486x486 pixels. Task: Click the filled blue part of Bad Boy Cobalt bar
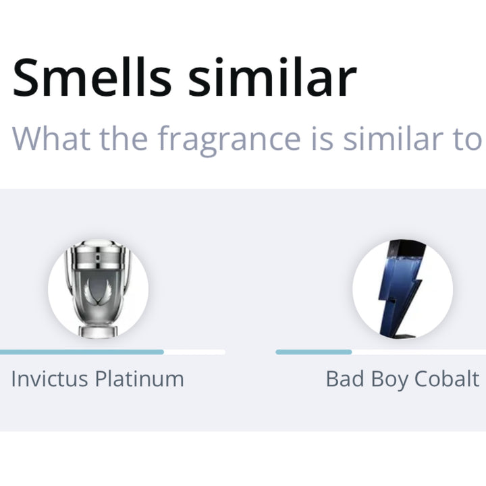tap(314, 352)
